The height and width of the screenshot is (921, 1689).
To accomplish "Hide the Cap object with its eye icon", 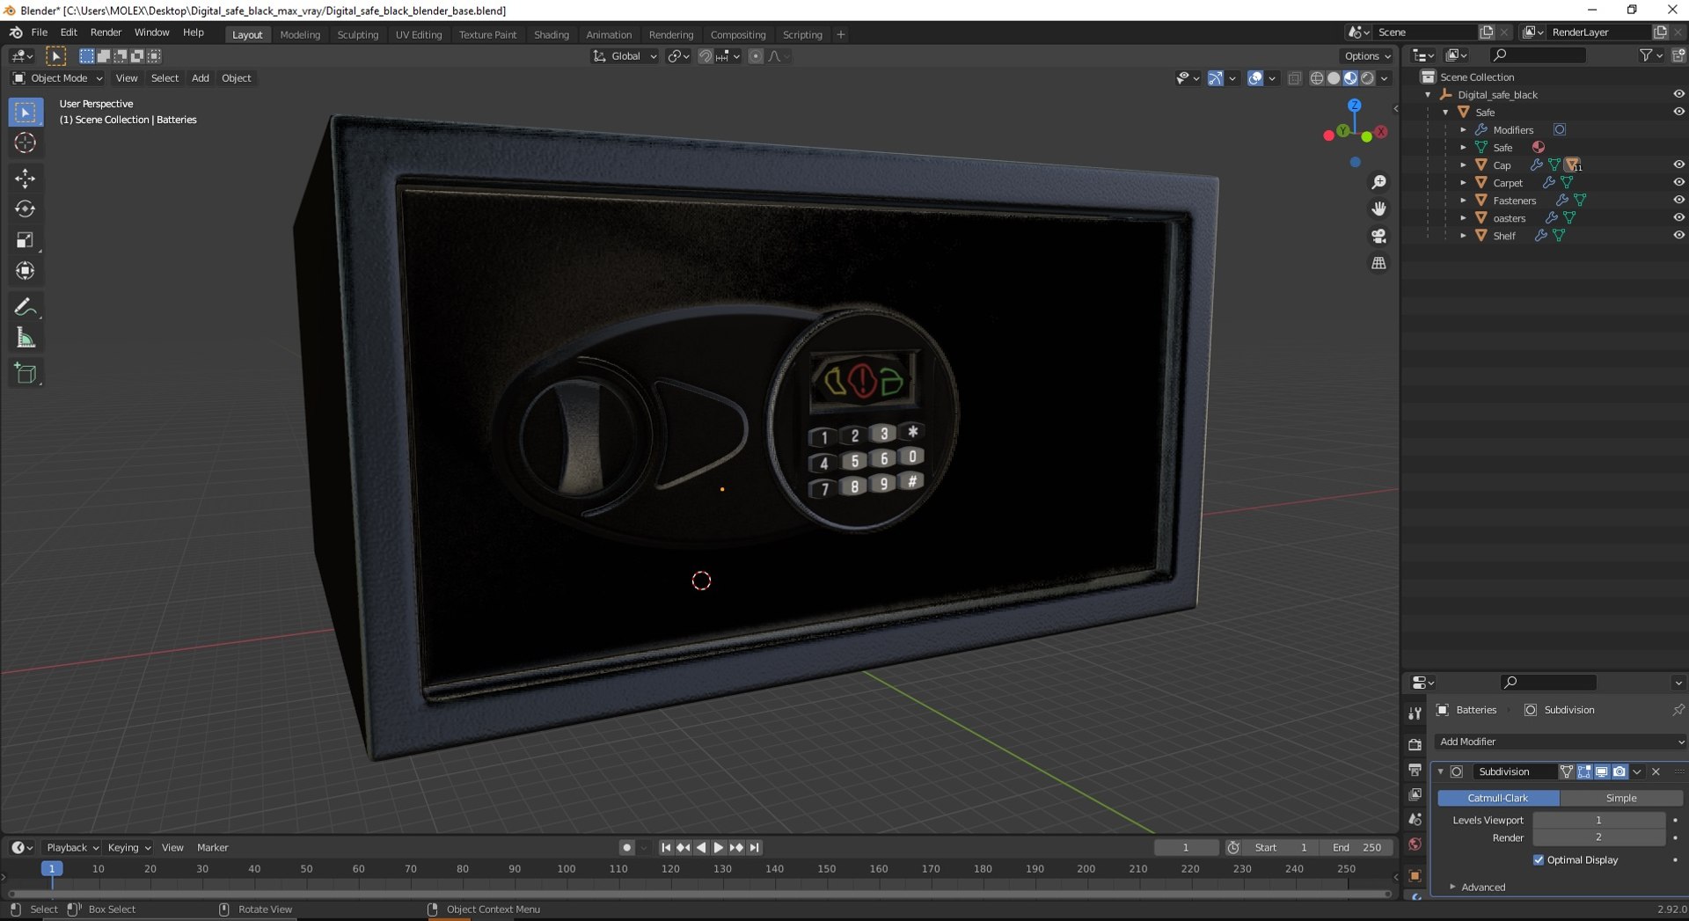I will click(1678, 164).
